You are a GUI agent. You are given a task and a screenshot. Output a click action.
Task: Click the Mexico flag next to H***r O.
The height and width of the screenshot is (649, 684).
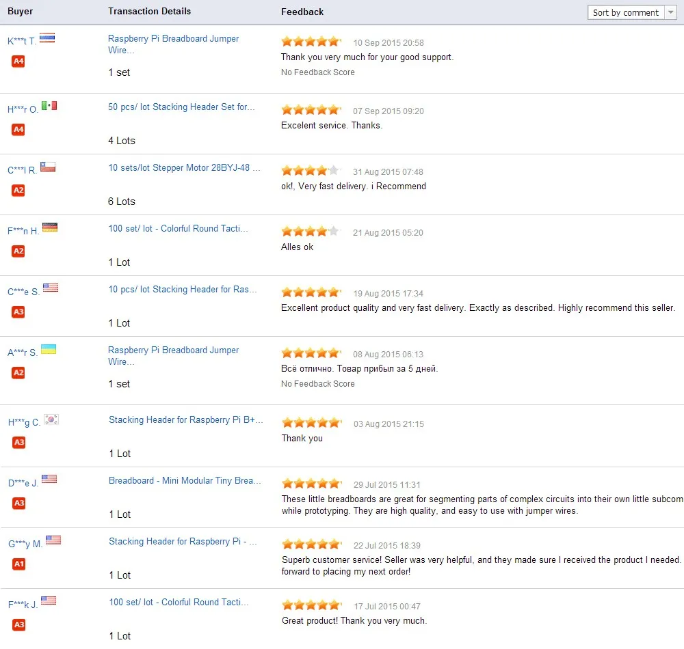49,106
